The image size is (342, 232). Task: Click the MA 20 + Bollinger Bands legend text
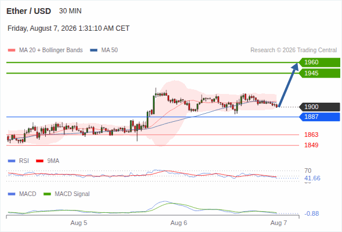coord(51,50)
